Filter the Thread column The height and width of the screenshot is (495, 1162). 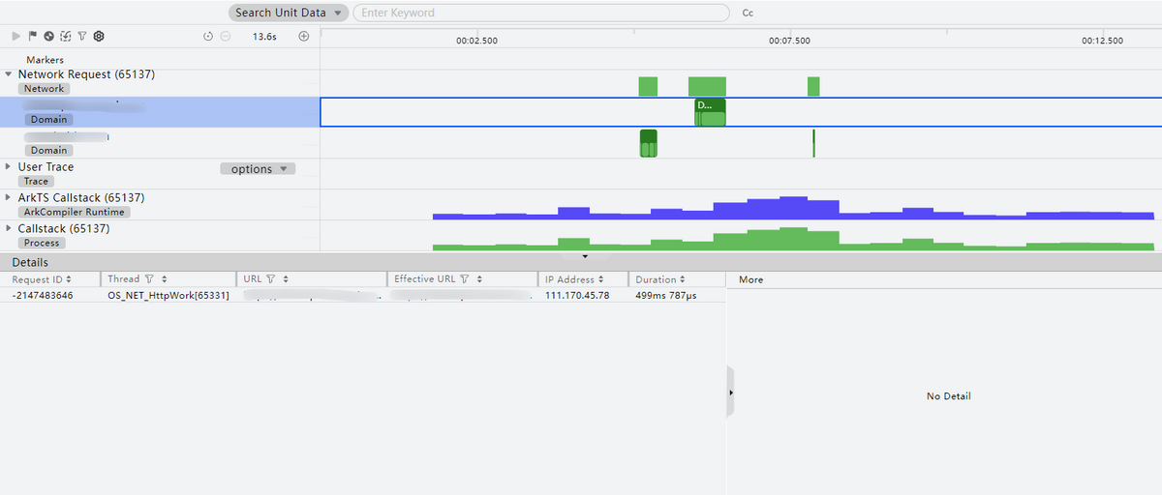click(x=149, y=279)
